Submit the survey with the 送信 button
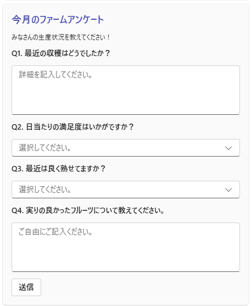The width and height of the screenshot is (251, 306). [x=26, y=287]
